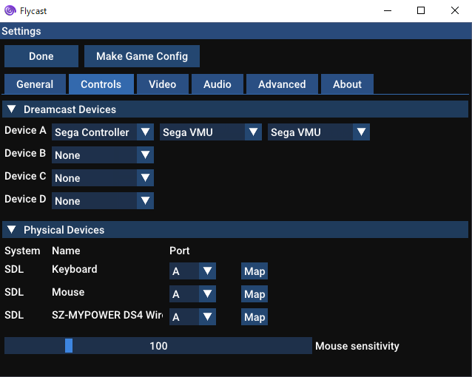Open Device C type dropdown
Image resolution: width=472 pixels, height=377 pixels.
[102, 178]
